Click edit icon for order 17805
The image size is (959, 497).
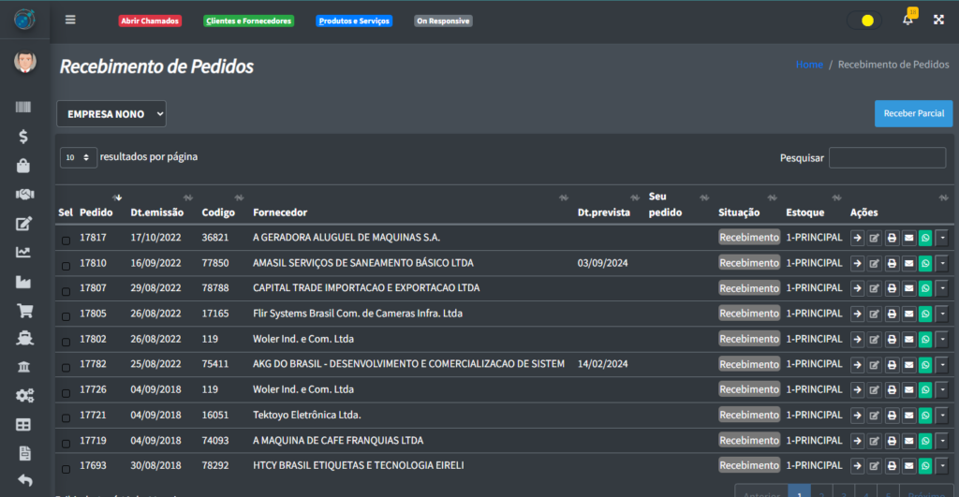pyautogui.click(x=875, y=314)
